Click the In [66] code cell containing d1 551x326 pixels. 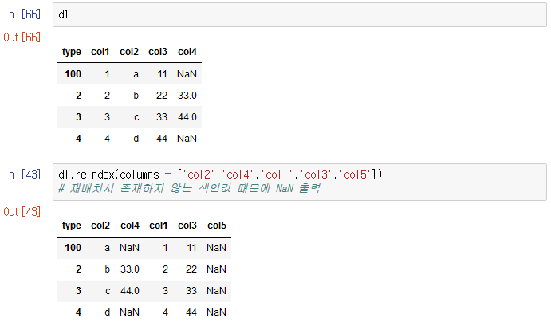click(299, 15)
